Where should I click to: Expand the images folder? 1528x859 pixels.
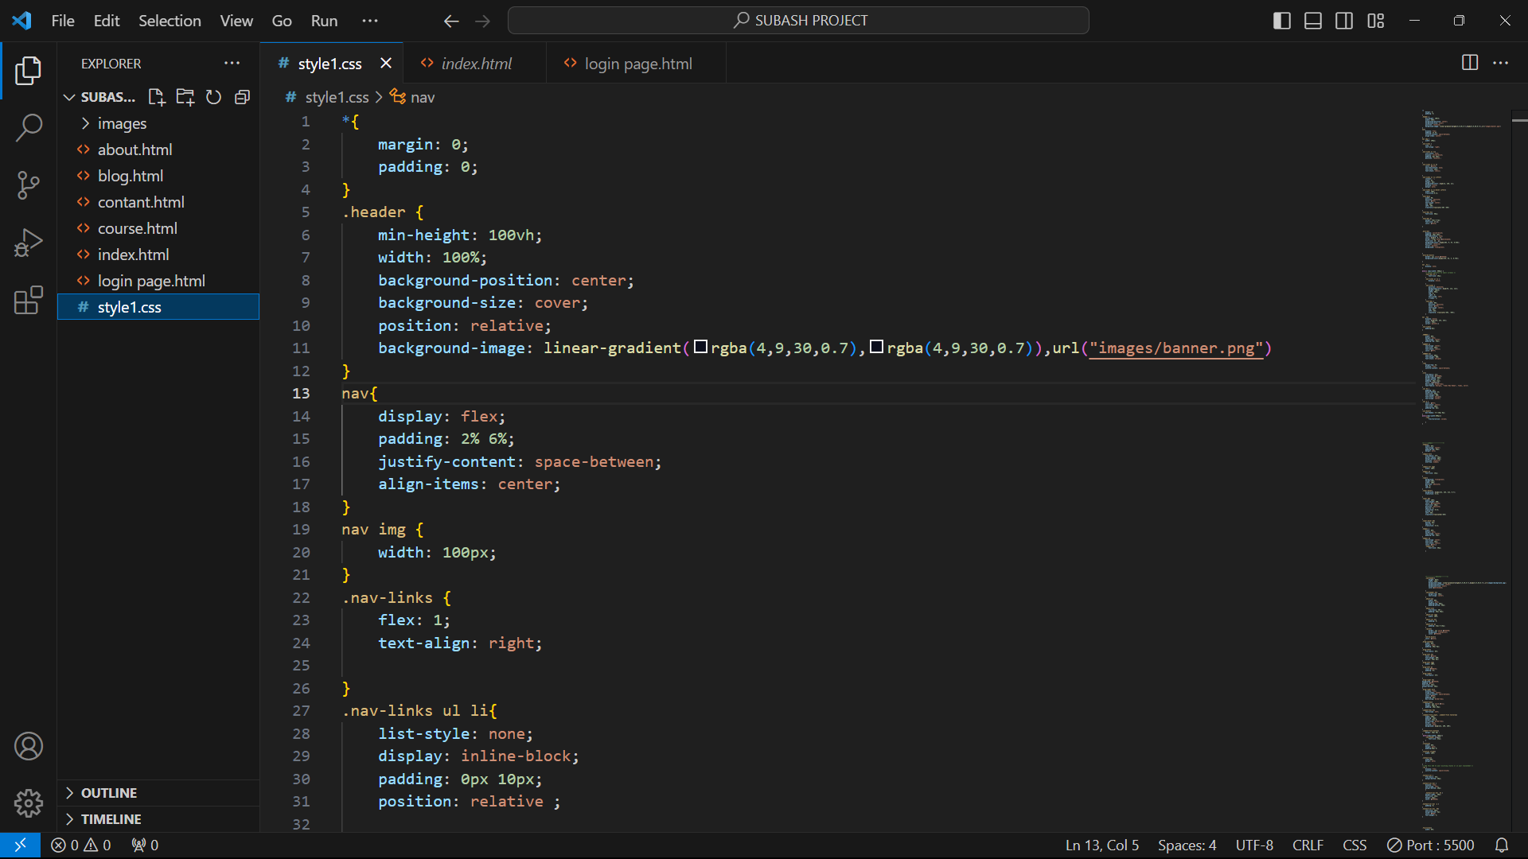pyautogui.click(x=122, y=123)
